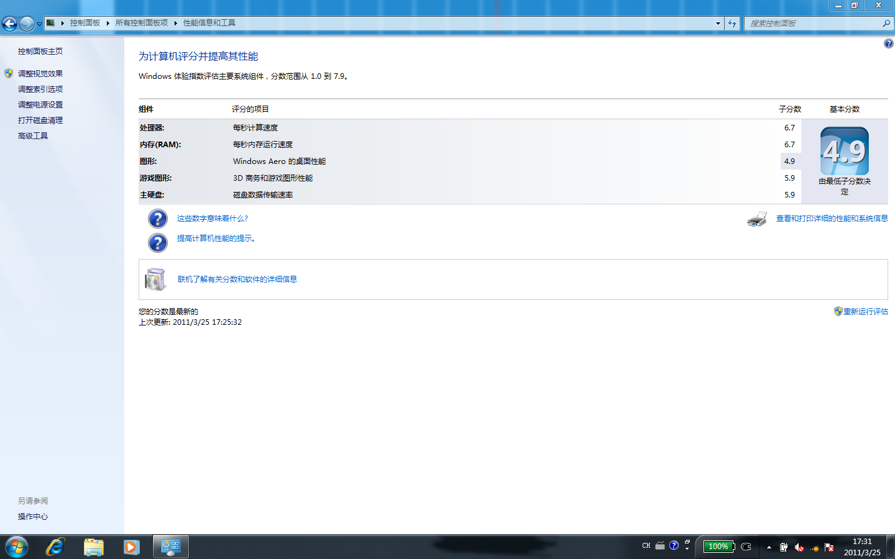
Task: Click the back navigation arrow
Action: coord(10,24)
